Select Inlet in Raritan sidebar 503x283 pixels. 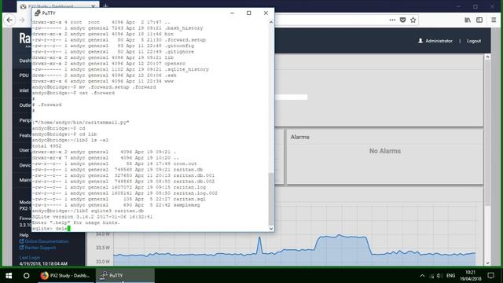24,90
